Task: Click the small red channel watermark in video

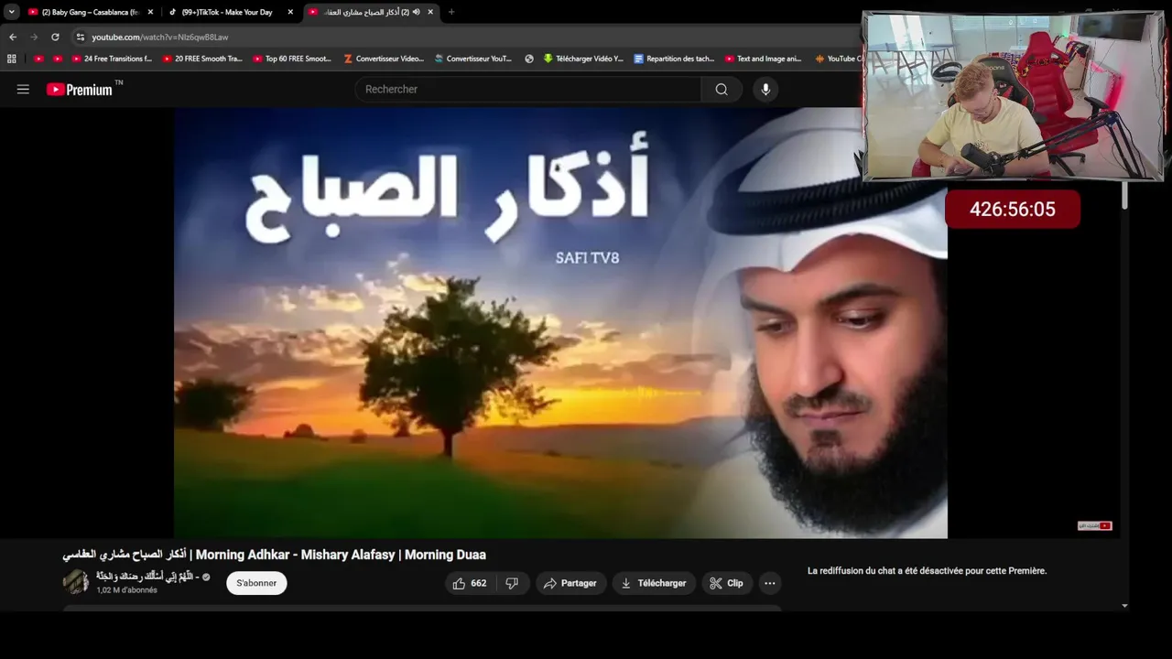Action: pyautogui.click(x=1094, y=525)
